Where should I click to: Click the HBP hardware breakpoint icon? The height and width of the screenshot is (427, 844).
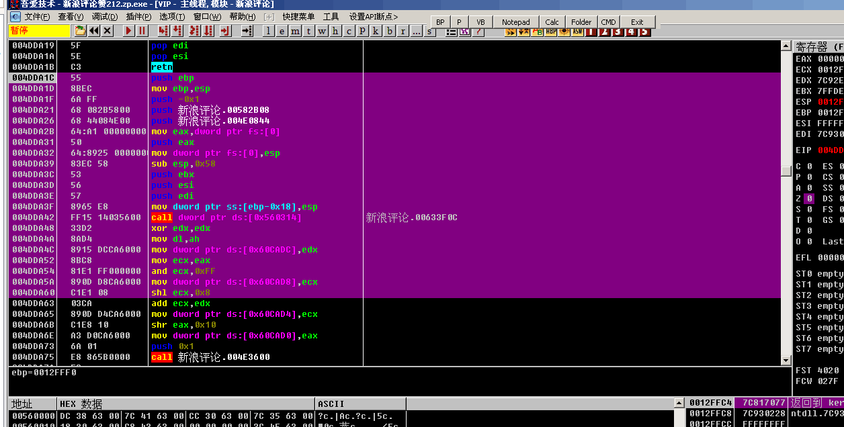coord(551,32)
